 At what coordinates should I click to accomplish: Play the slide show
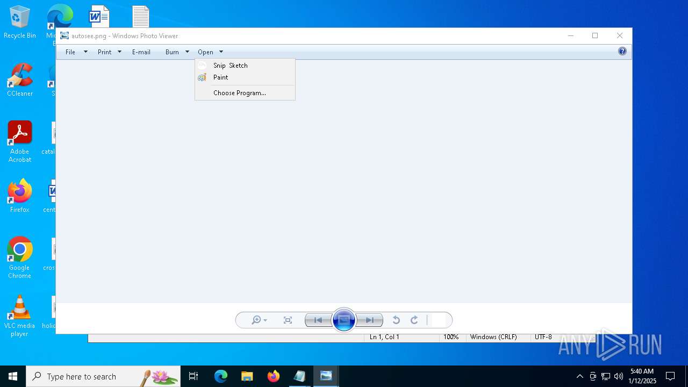coord(344,320)
